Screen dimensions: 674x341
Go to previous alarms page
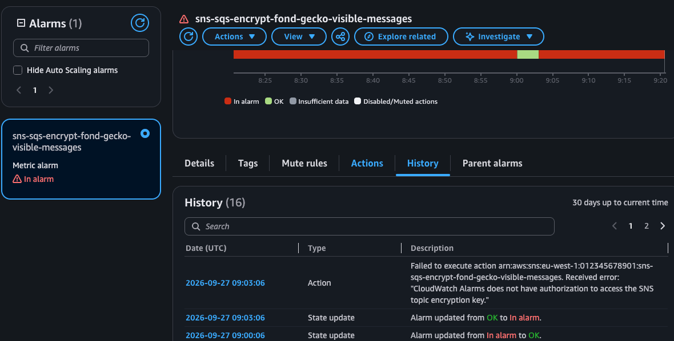click(19, 90)
